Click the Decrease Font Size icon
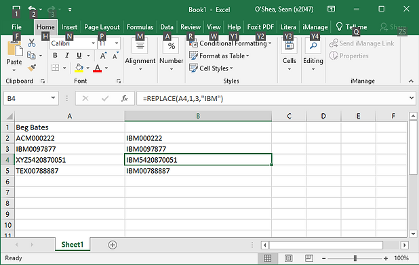This screenshot has width=419, height=265. pos(115,56)
